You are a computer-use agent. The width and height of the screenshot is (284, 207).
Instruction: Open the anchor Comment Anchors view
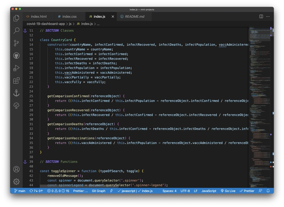[x=16, y=93]
